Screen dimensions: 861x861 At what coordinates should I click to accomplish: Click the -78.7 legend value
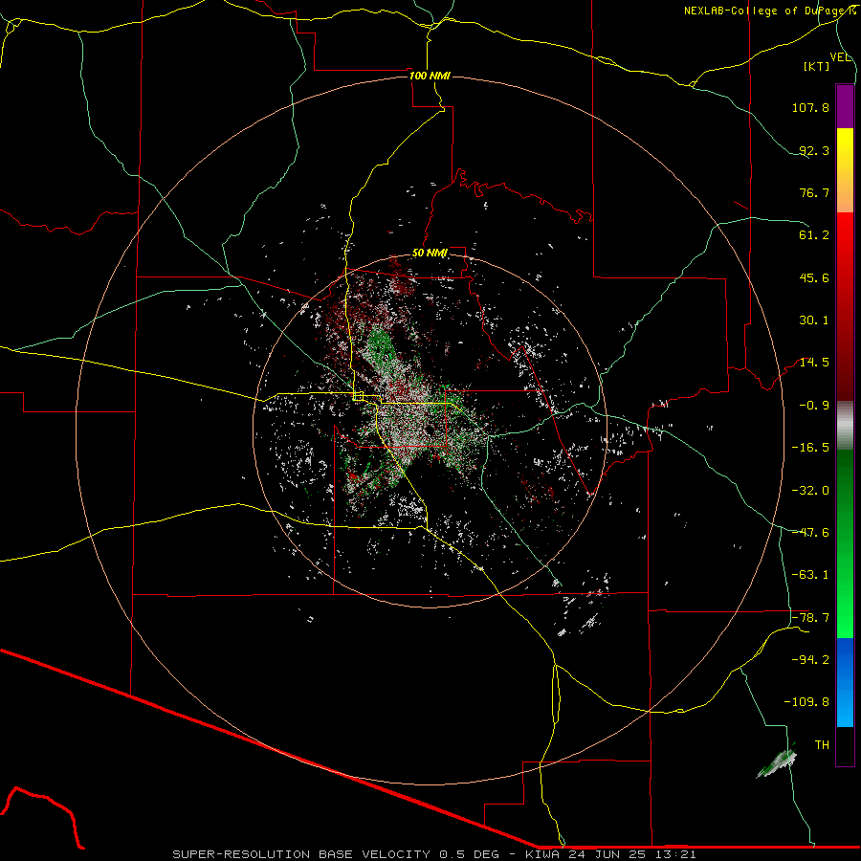pyautogui.click(x=810, y=618)
